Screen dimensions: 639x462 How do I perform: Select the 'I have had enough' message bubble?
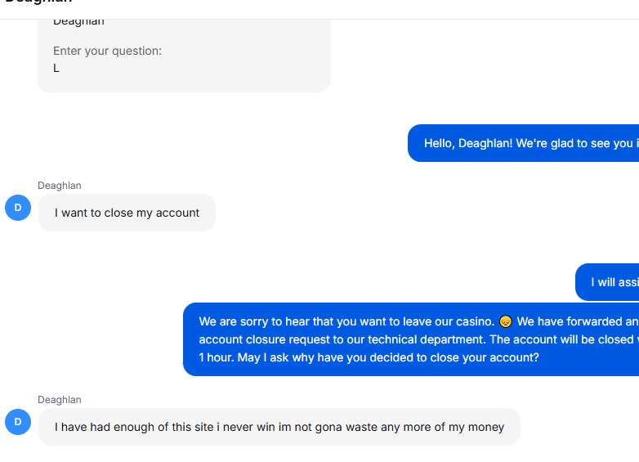tap(279, 427)
